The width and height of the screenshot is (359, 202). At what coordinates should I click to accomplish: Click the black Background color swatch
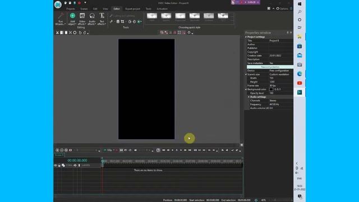point(271,90)
